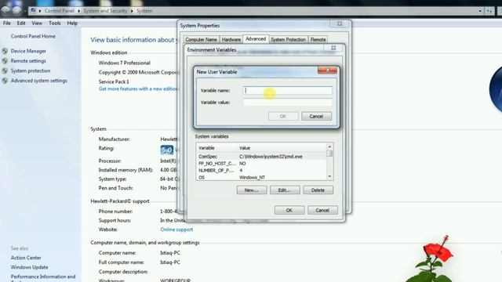Image resolution: width=502 pixels, height=282 pixels.
Task: Click Cancel in the Environment Variables dialog
Action: [322, 211]
